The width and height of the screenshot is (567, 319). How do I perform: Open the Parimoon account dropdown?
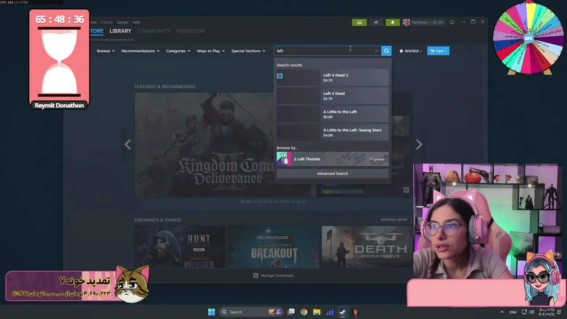(421, 22)
